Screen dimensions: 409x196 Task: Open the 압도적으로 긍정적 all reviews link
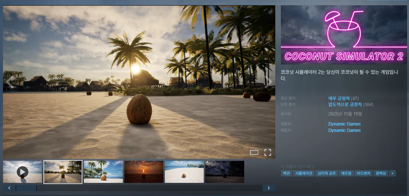pos(345,105)
